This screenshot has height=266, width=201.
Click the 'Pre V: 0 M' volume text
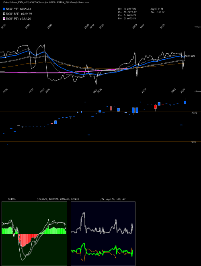coord(157,12)
